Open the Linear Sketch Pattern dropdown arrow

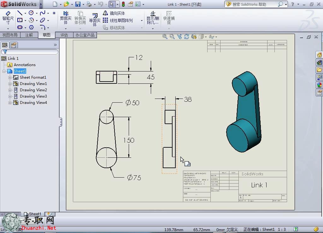point(142,20)
